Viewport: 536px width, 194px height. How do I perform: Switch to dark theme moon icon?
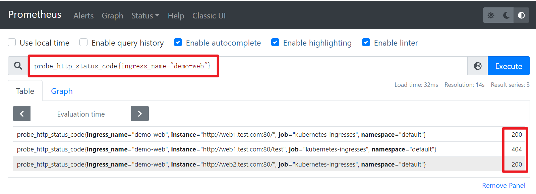coord(506,15)
